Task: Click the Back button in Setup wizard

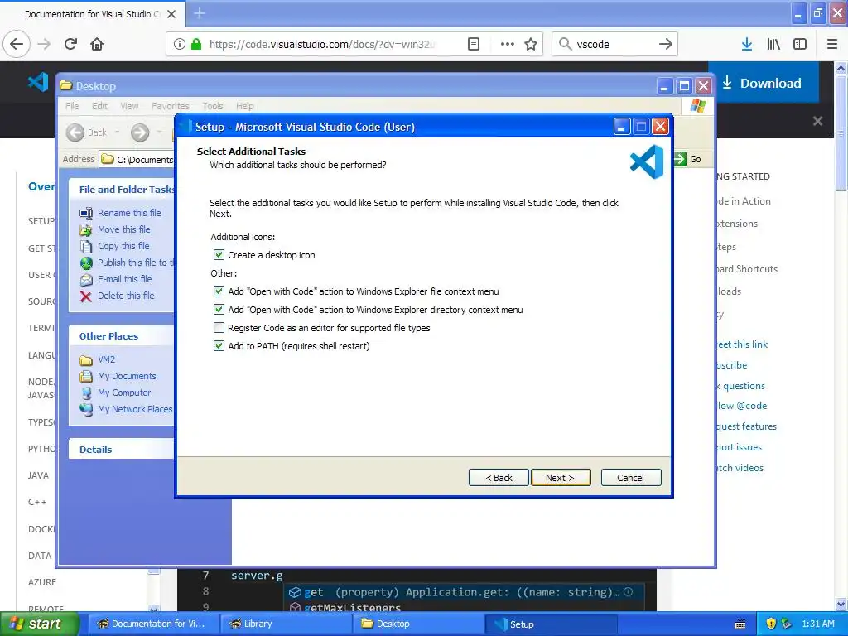Action: [499, 478]
